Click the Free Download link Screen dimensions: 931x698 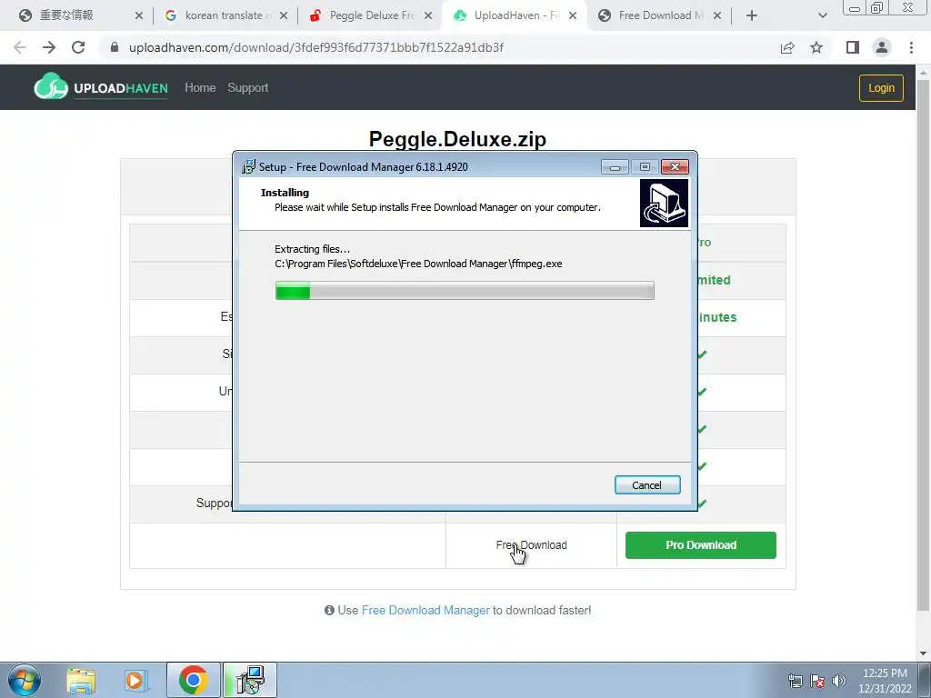(x=531, y=545)
